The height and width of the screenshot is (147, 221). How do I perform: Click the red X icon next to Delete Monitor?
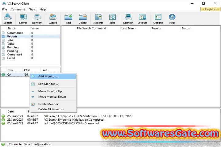(x=33, y=104)
